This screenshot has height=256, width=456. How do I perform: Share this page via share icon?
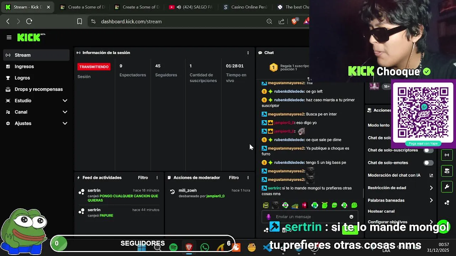(x=281, y=21)
